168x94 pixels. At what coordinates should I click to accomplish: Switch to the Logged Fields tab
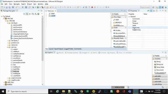coord(68,49)
